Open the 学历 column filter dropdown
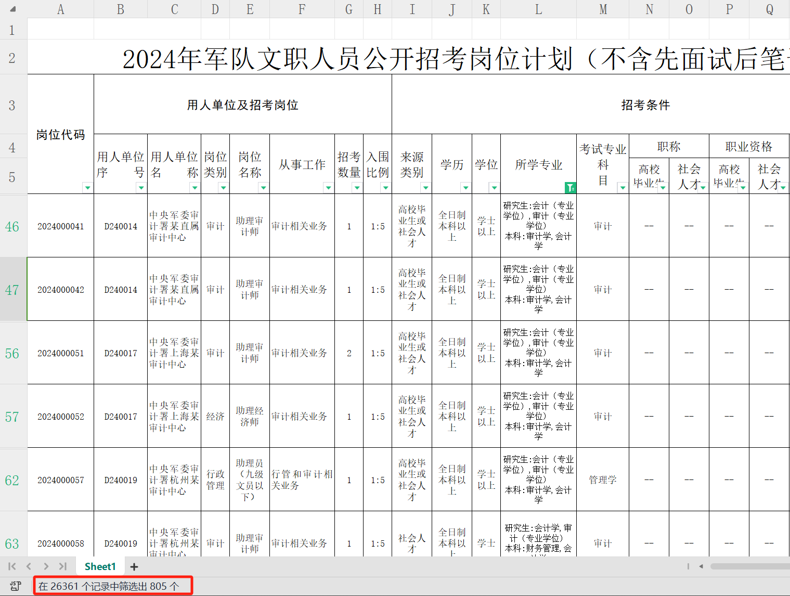 tap(465, 188)
